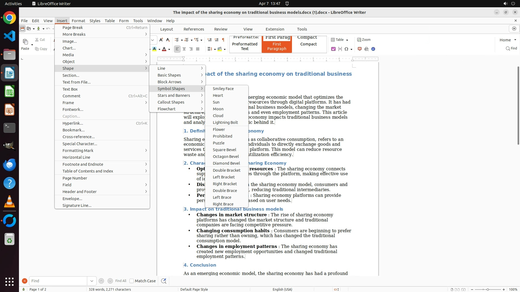Click the Justified alignment icon

coord(198,49)
